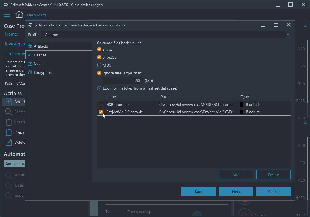
Task: Close the Add a data source dialog
Action: pos(289,25)
